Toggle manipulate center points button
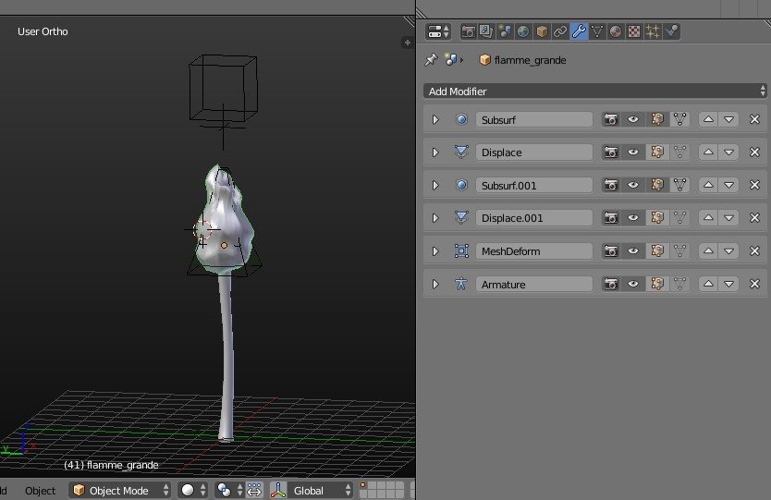Viewport: 771px width, 500px height. (253, 491)
